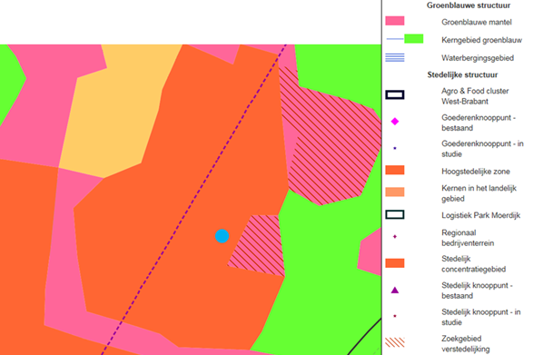Click the 'Groenblauwe structuur' legend heading
553x355 pixels.
coord(469,5)
